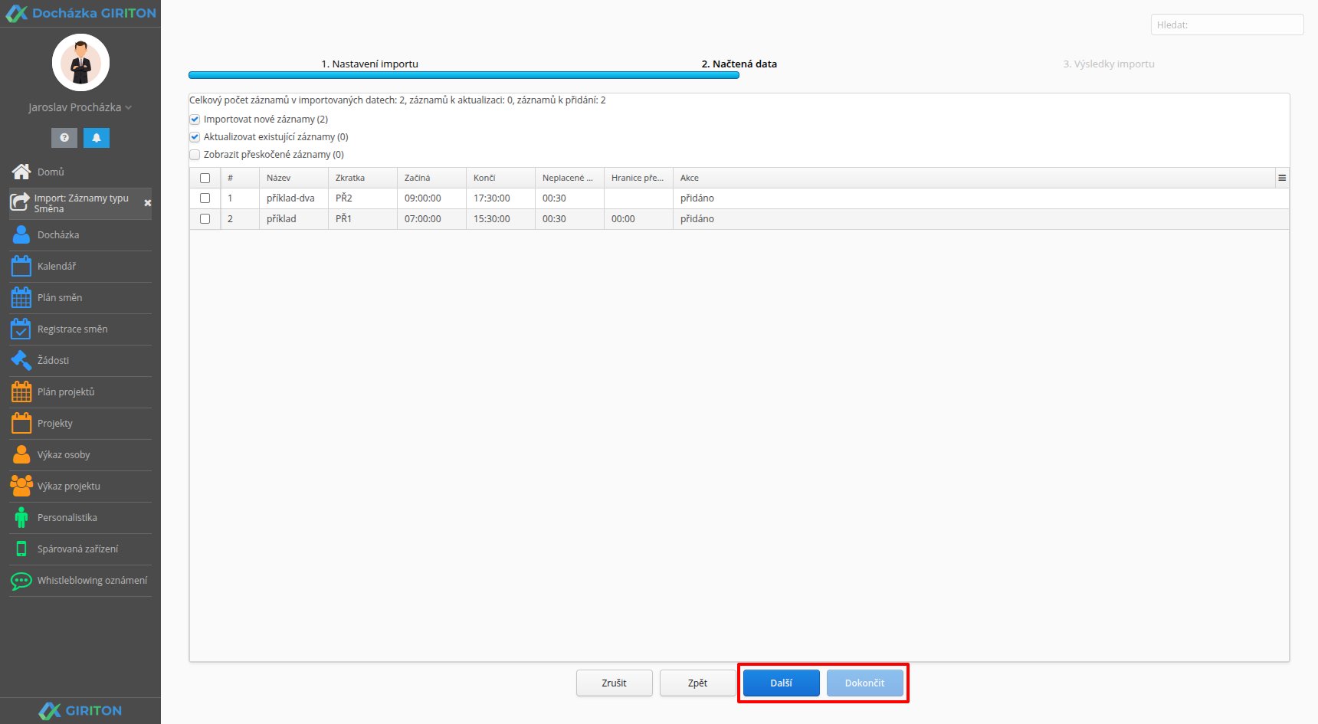
Task: Sort by the Hranice pře... column header
Action: click(638, 178)
